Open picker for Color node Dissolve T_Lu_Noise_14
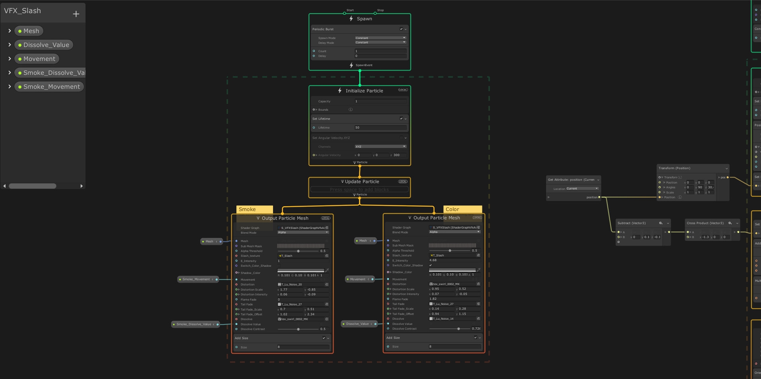Screen dimensions: 761x379 (478, 318)
